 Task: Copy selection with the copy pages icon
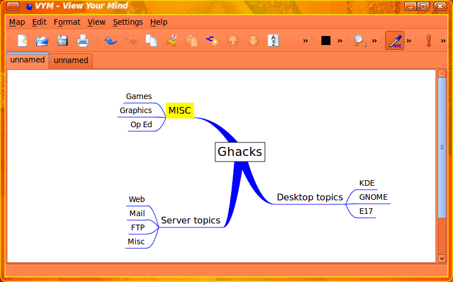[x=151, y=41]
